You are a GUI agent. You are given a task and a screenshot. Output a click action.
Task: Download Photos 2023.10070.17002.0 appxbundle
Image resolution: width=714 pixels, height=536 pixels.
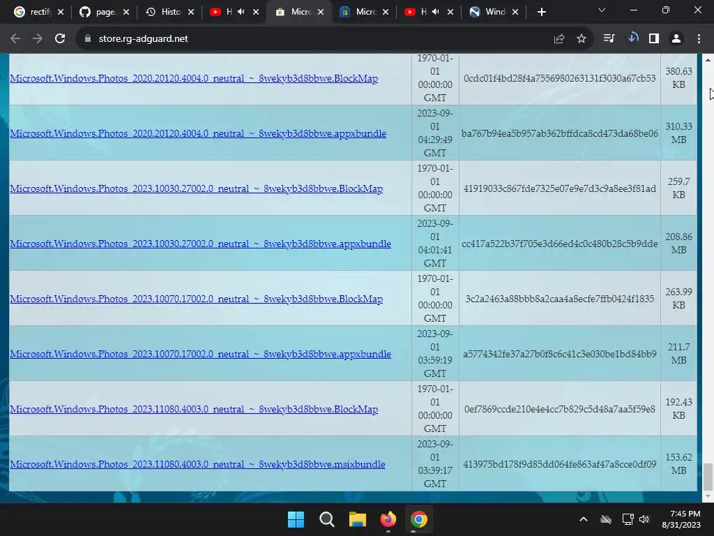pyautogui.click(x=200, y=354)
